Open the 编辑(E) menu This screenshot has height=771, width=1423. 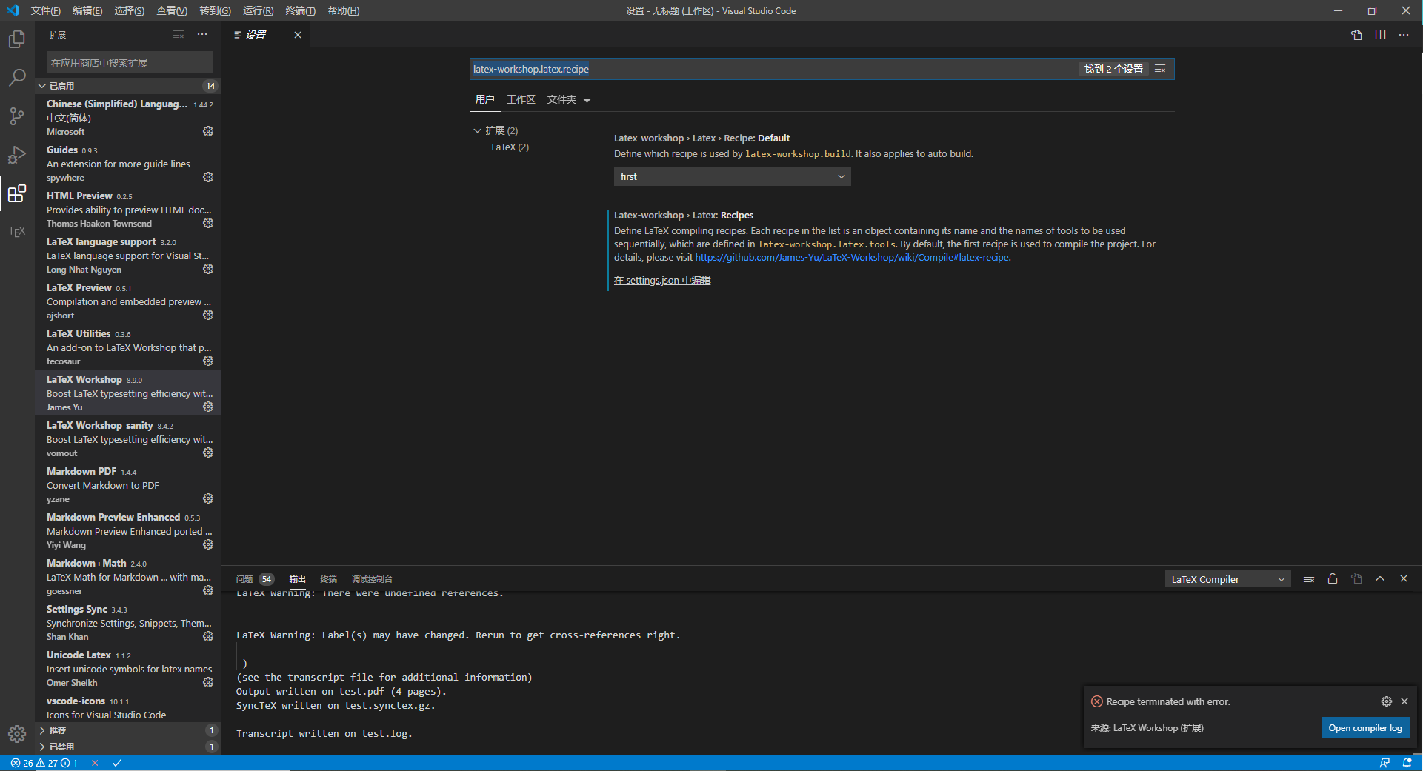[87, 10]
